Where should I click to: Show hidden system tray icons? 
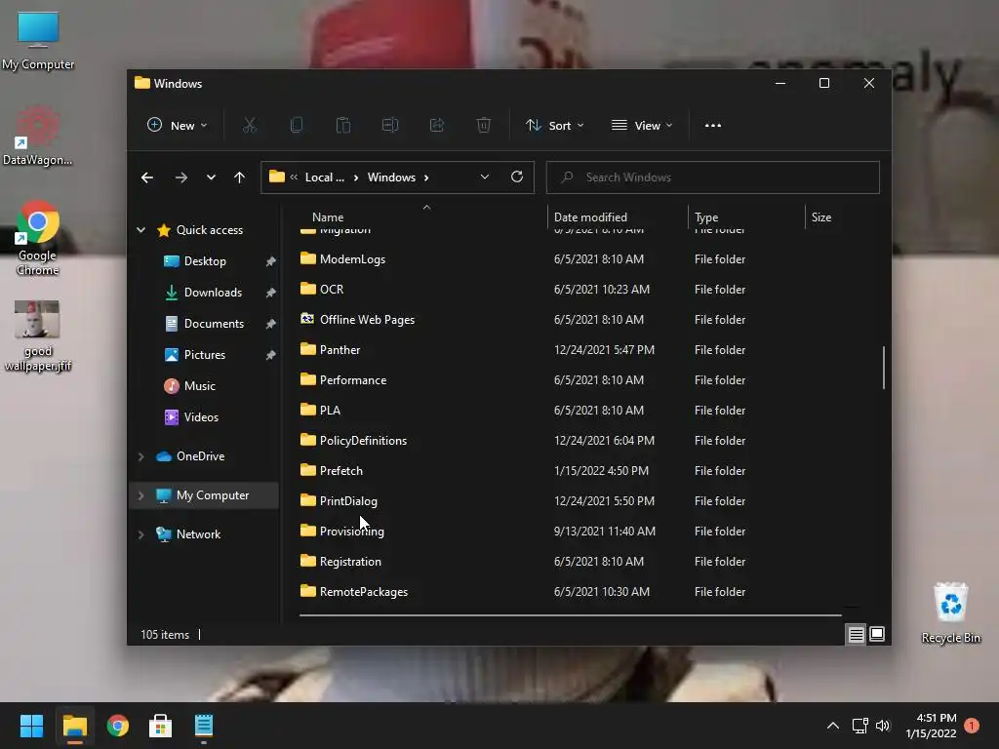[833, 726]
